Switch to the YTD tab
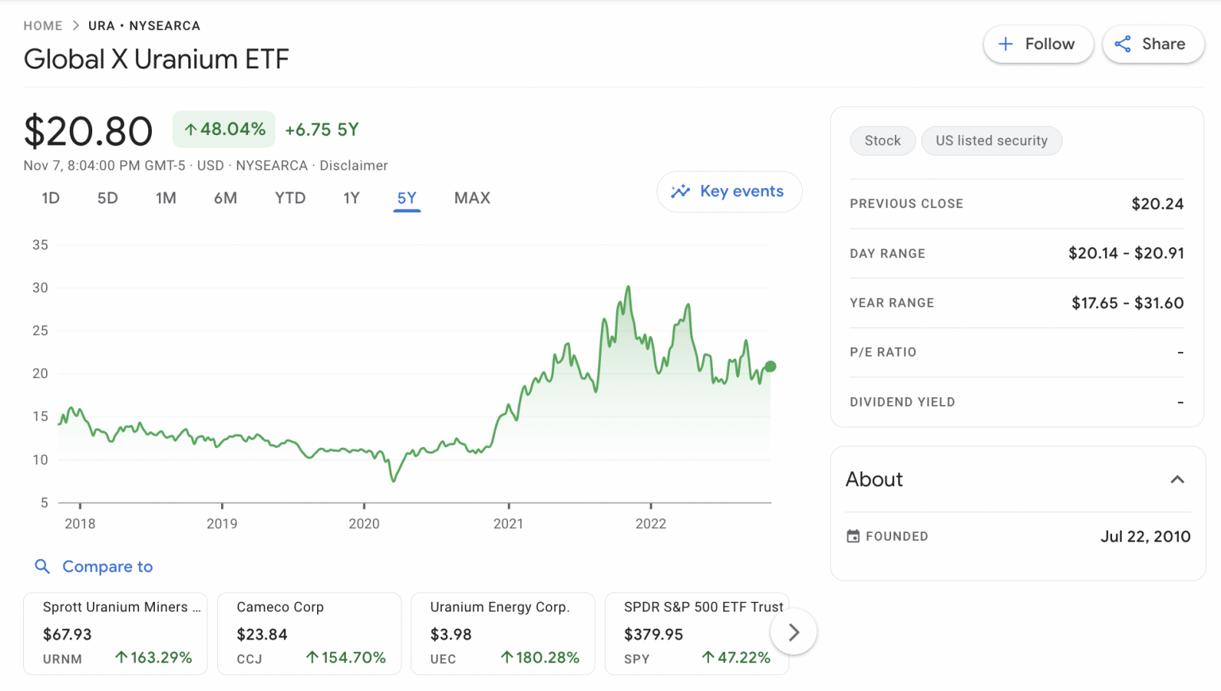 pyautogui.click(x=289, y=198)
